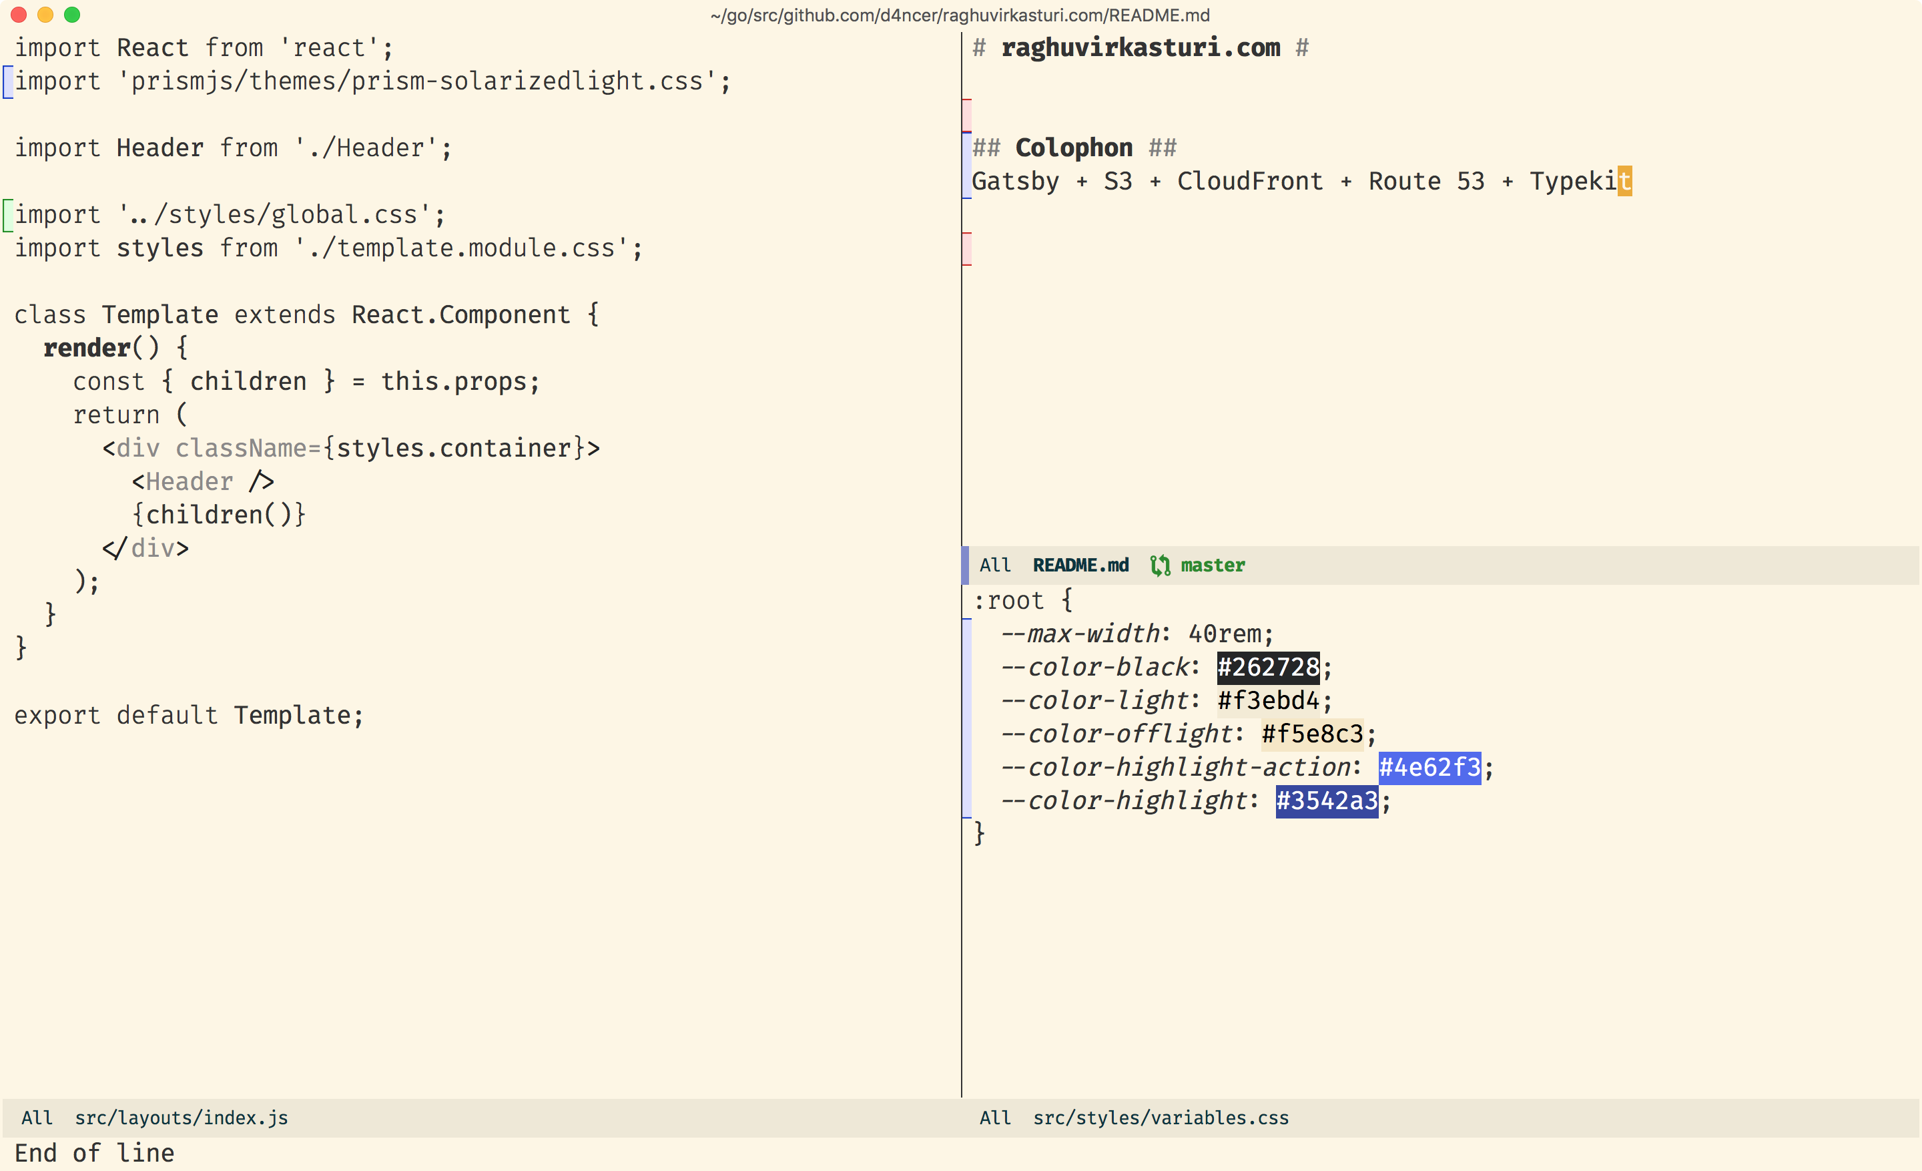Click the orange cursor at end of Typekit
This screenshot has height=1171, width=1922.
click(1624, 182)
